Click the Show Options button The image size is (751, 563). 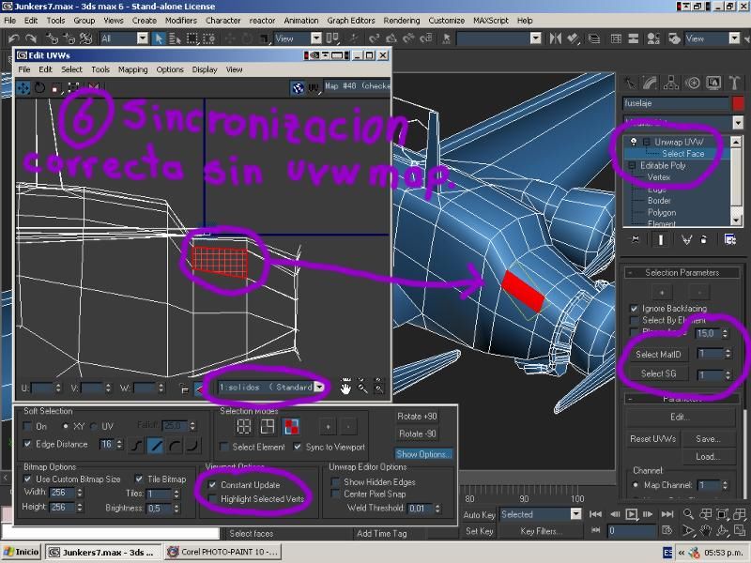pyautogui.click(x=423, y=454)
